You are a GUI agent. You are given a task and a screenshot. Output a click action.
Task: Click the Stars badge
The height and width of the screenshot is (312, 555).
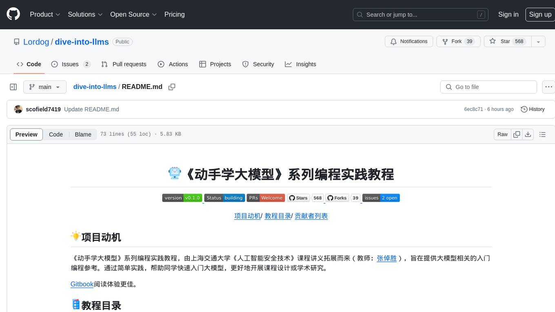[x=305, y=198]
